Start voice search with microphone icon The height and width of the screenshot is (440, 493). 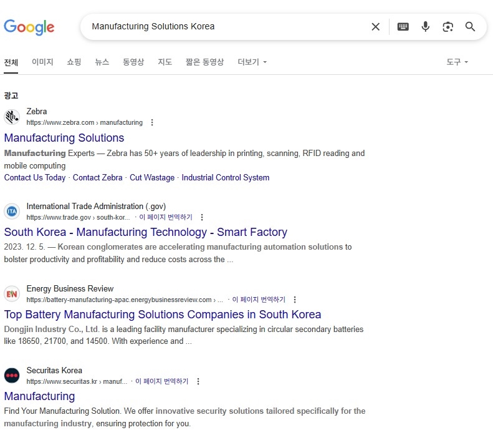pyautogui.click(x=426, y=27)
